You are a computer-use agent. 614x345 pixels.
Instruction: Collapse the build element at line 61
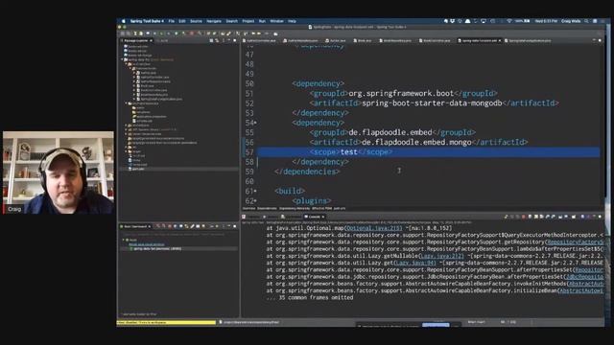pos(256,192)
